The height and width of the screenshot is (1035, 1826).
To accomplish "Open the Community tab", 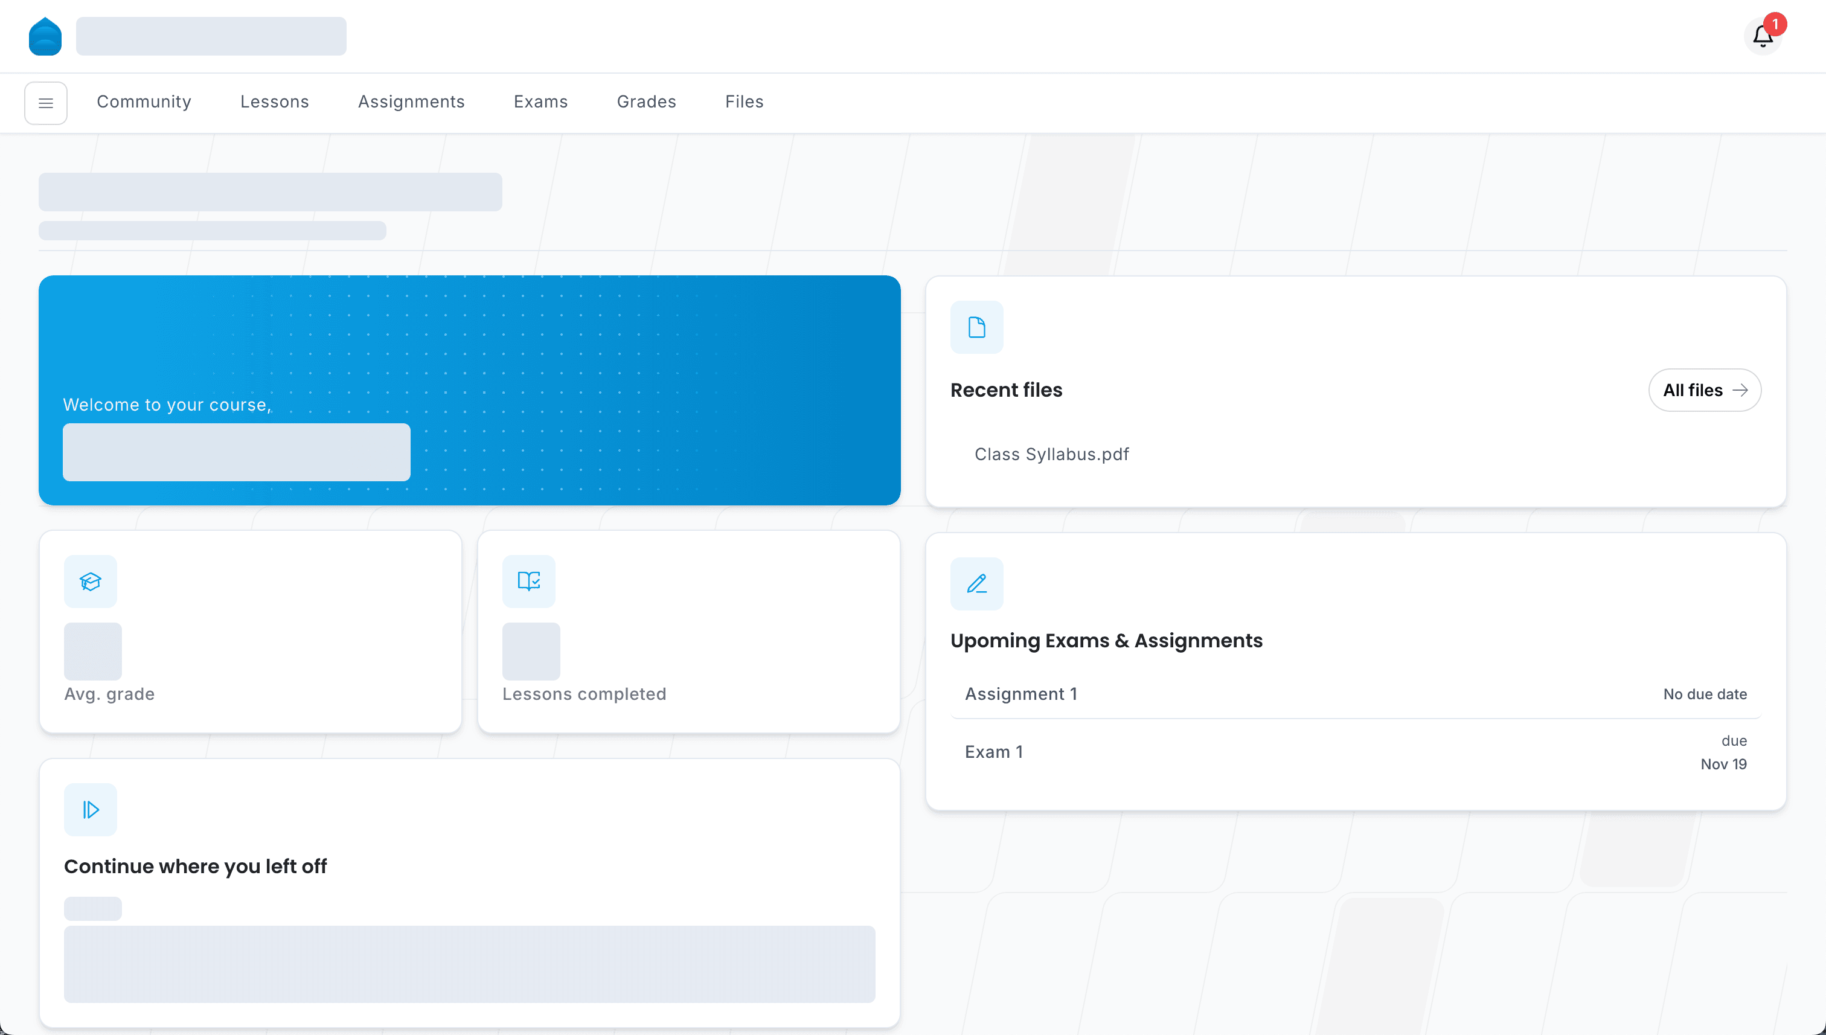I will pyautogui.click(x=144, y=101).
